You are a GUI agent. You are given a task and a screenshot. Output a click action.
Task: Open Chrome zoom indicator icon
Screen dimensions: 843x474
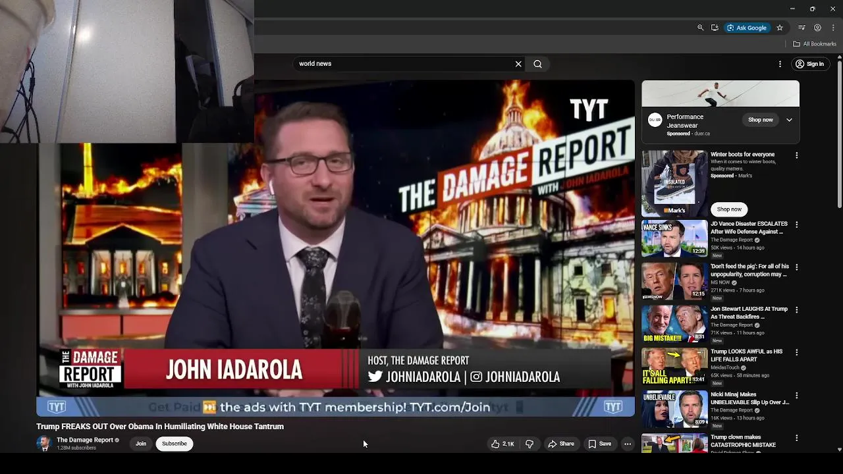coord(700,28)
